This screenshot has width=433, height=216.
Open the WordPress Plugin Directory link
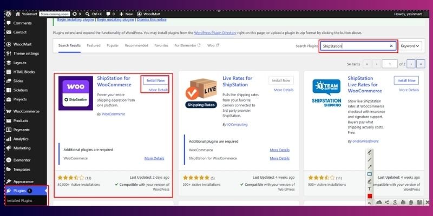click(215, 33)
